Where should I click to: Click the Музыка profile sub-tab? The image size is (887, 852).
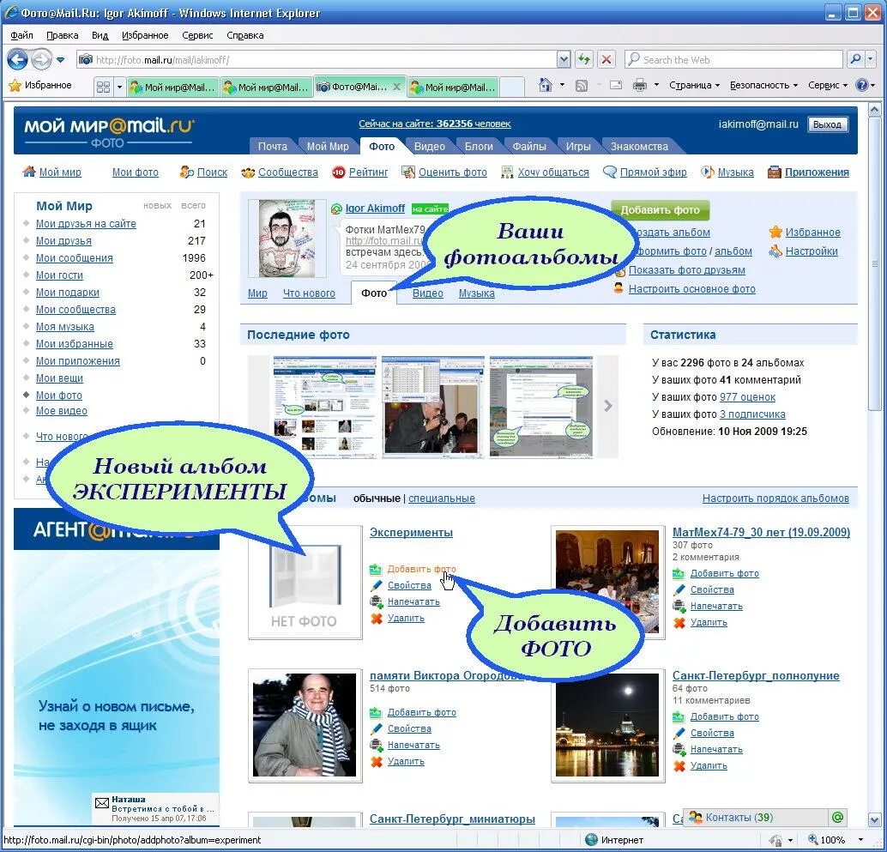pos(476,293)
